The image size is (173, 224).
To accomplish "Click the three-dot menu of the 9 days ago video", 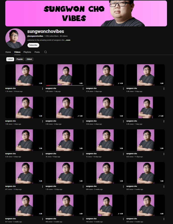I will click(x=83, y=154).
